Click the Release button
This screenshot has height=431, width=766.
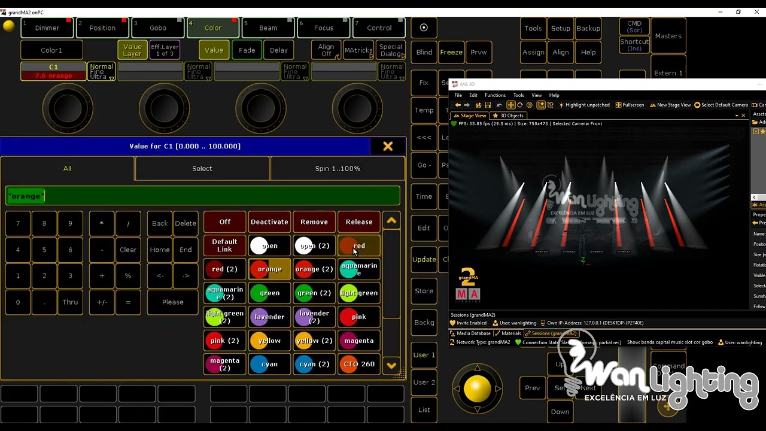359,222
